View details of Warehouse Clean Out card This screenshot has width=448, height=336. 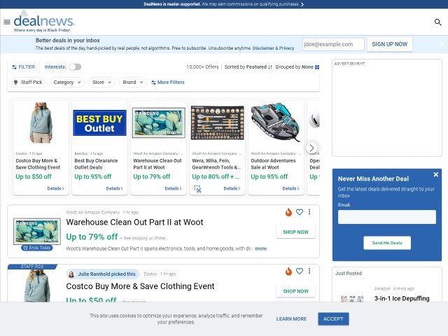click(x=173, y=188)
